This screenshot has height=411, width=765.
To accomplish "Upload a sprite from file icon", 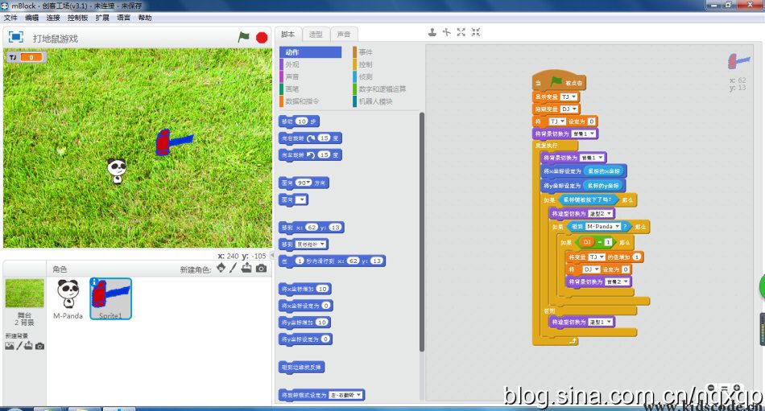I will [246, 268].
